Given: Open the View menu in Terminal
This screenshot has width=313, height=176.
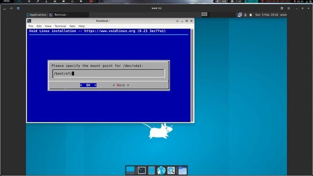Looking at the screenshot, I should 48,26.
